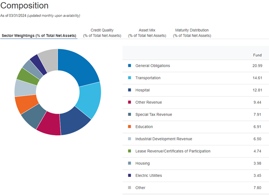Click the Special Tax Revenue row label
Viewport: 269px width, 195px height.
point(153,115)
